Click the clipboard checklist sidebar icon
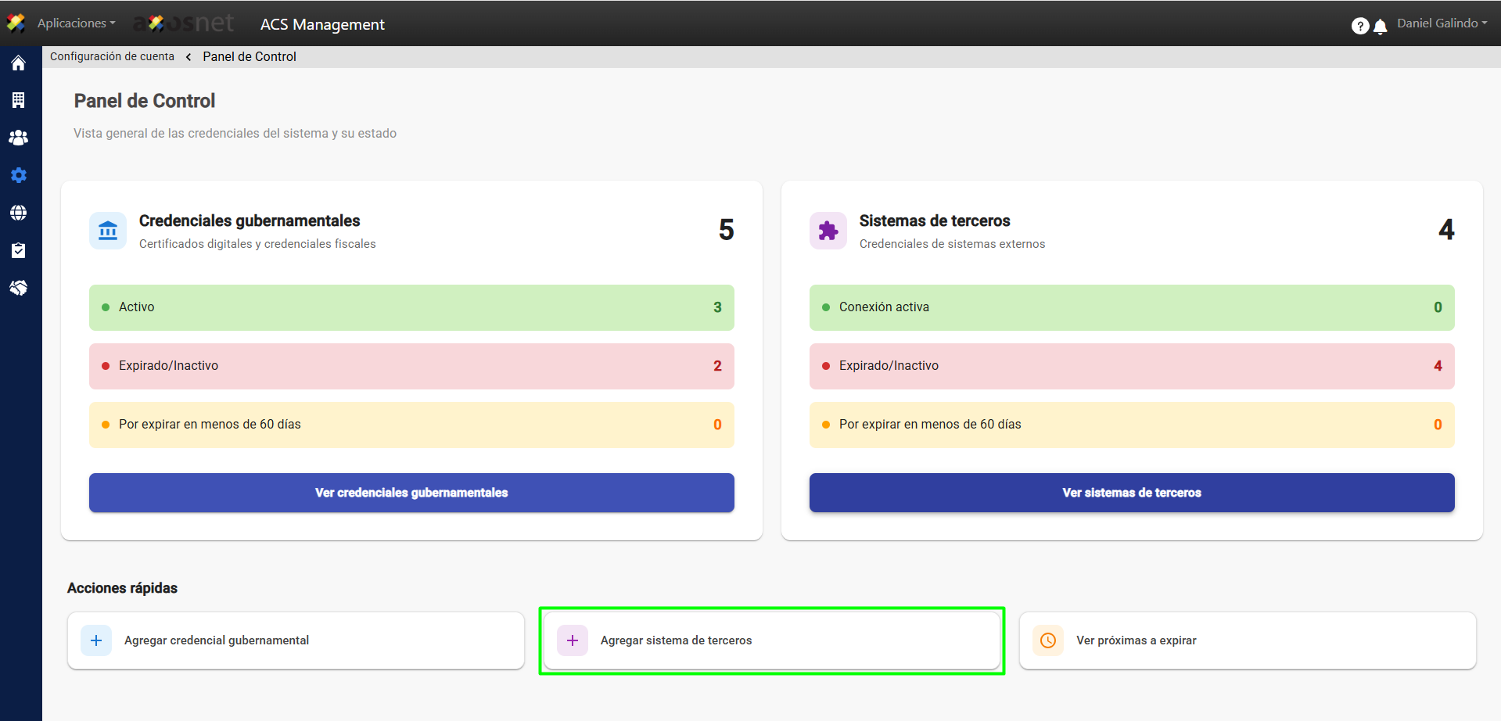Image resolution: width=1501 pixels, height=721 pixels. tap(18, 250)
